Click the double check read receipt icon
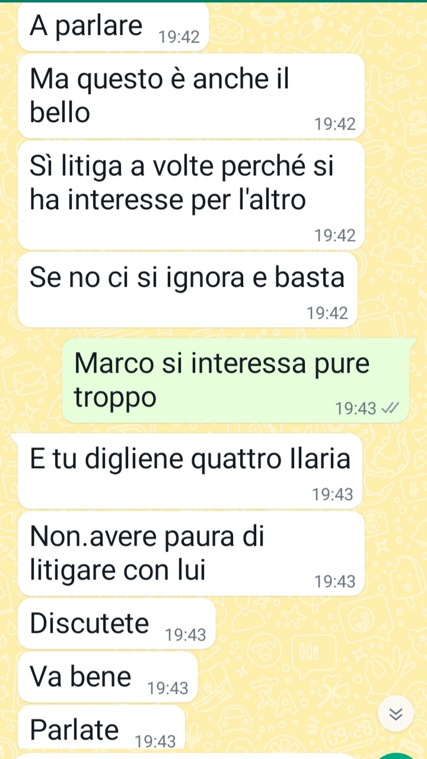The image size is (427, 759). [390, 408]
